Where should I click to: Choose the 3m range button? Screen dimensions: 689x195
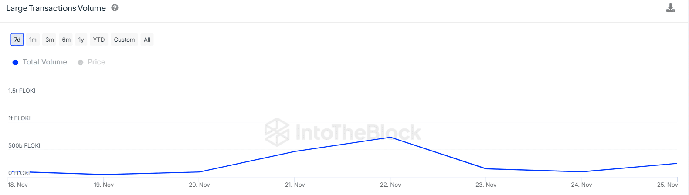pyautogui.click(x=50, y=40)
